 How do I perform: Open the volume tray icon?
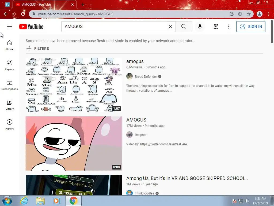coord(247,201)
